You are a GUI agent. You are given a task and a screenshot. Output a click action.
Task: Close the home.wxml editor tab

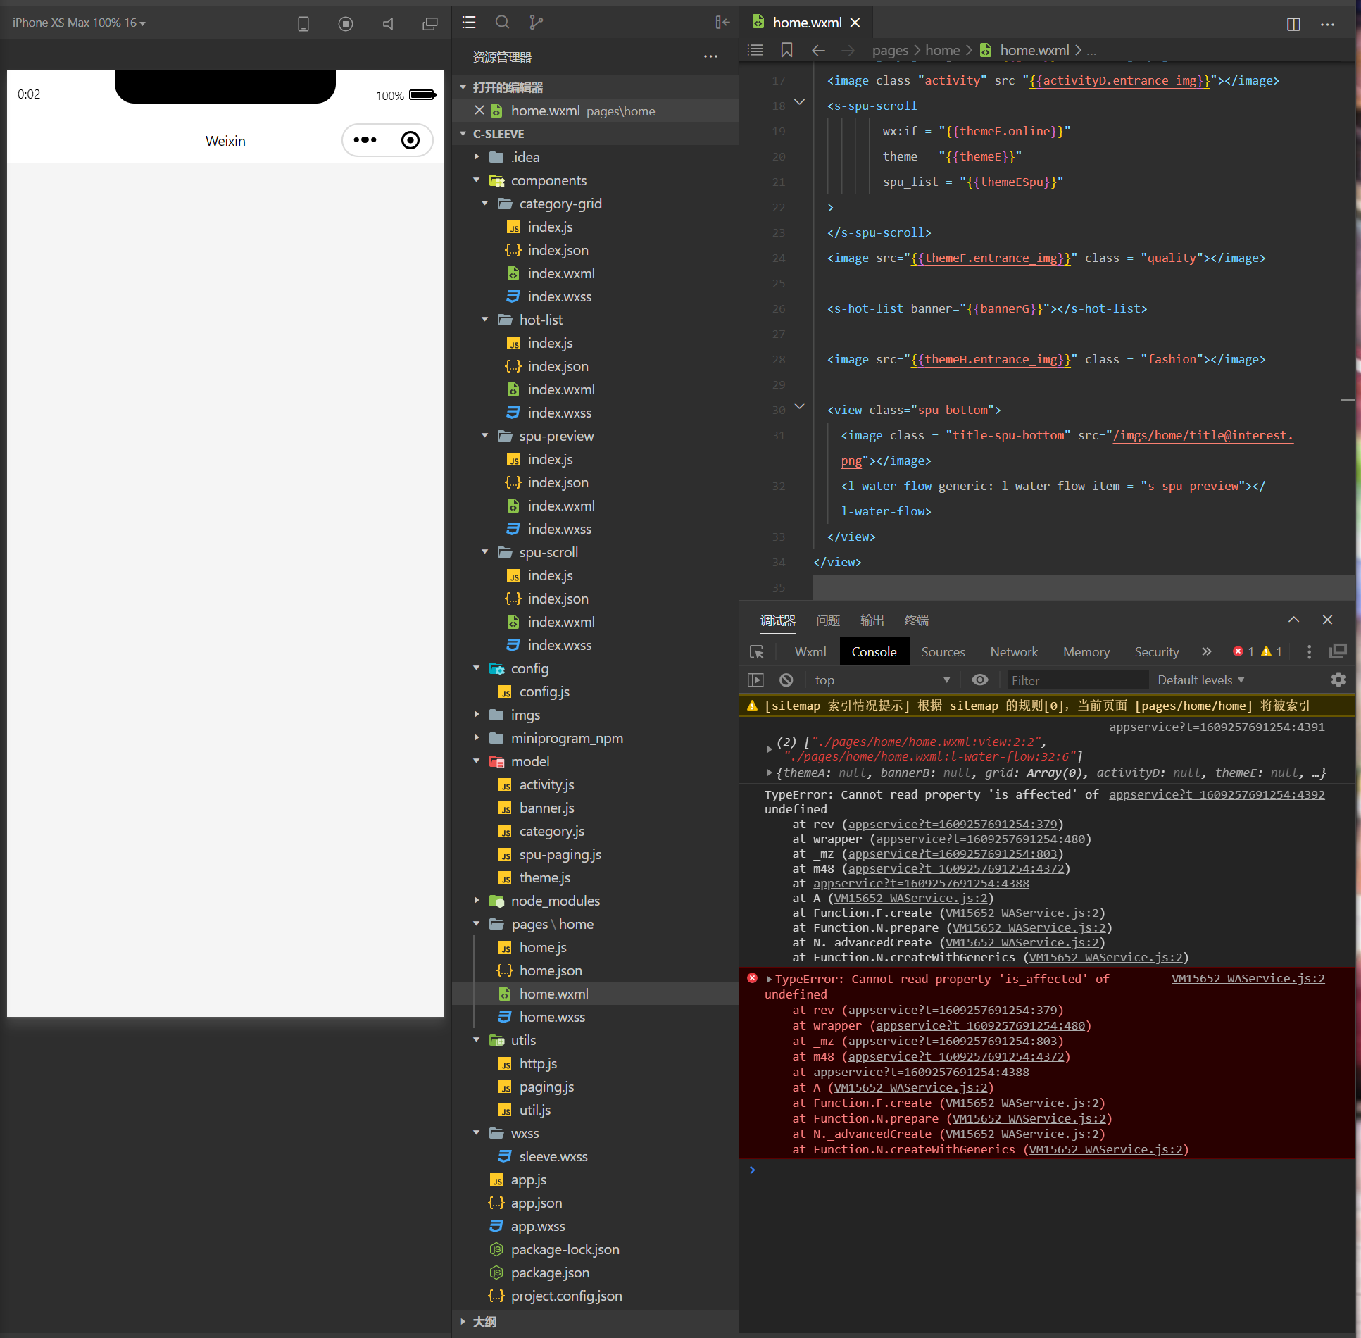[x=855, y=23]
